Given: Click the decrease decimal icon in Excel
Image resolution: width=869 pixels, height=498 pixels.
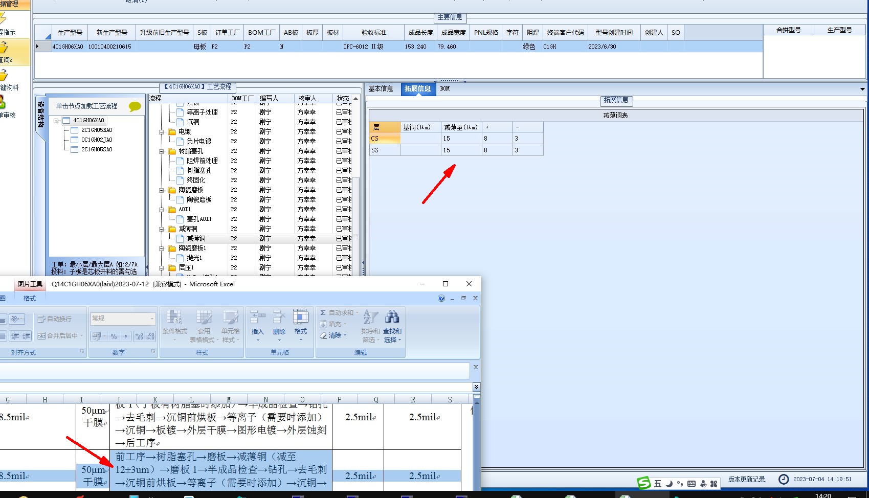Looking at the screenshot, I should coord(150,336).
